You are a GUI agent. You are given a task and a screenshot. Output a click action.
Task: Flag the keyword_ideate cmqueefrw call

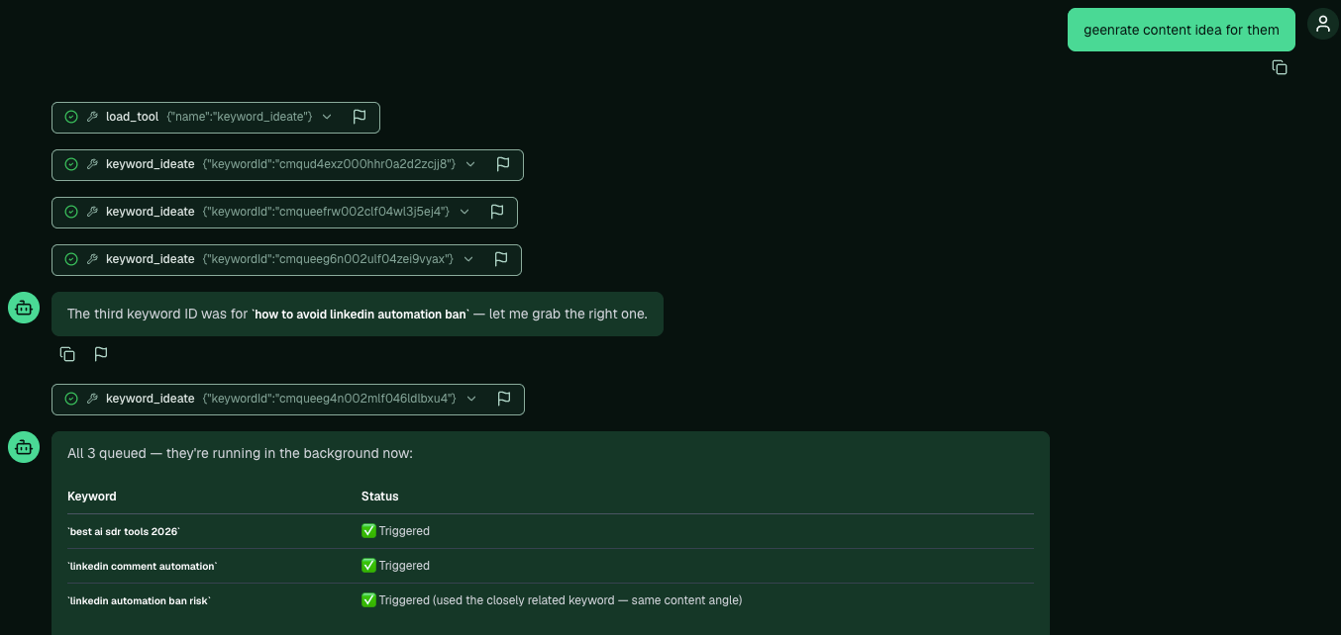coord(497,212)
